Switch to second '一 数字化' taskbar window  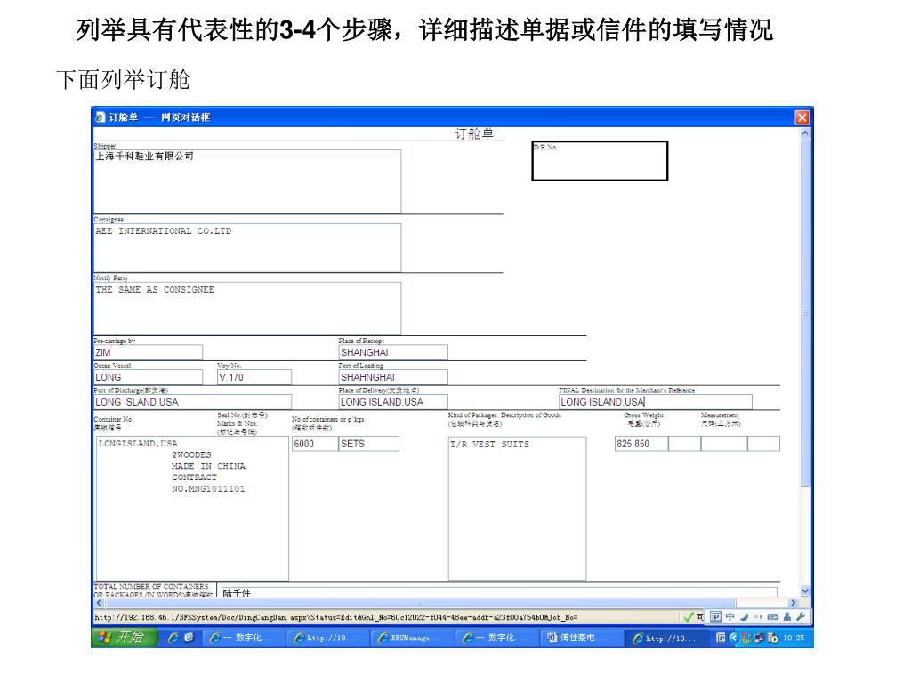coord(496,638)
